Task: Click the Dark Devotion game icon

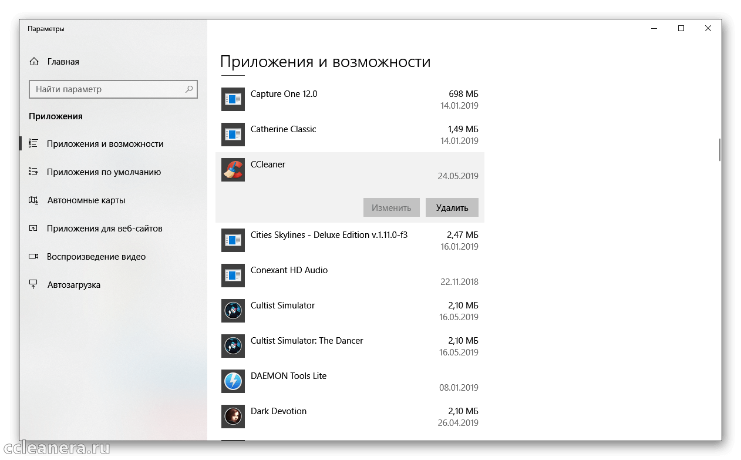Action: pos(233,417)
